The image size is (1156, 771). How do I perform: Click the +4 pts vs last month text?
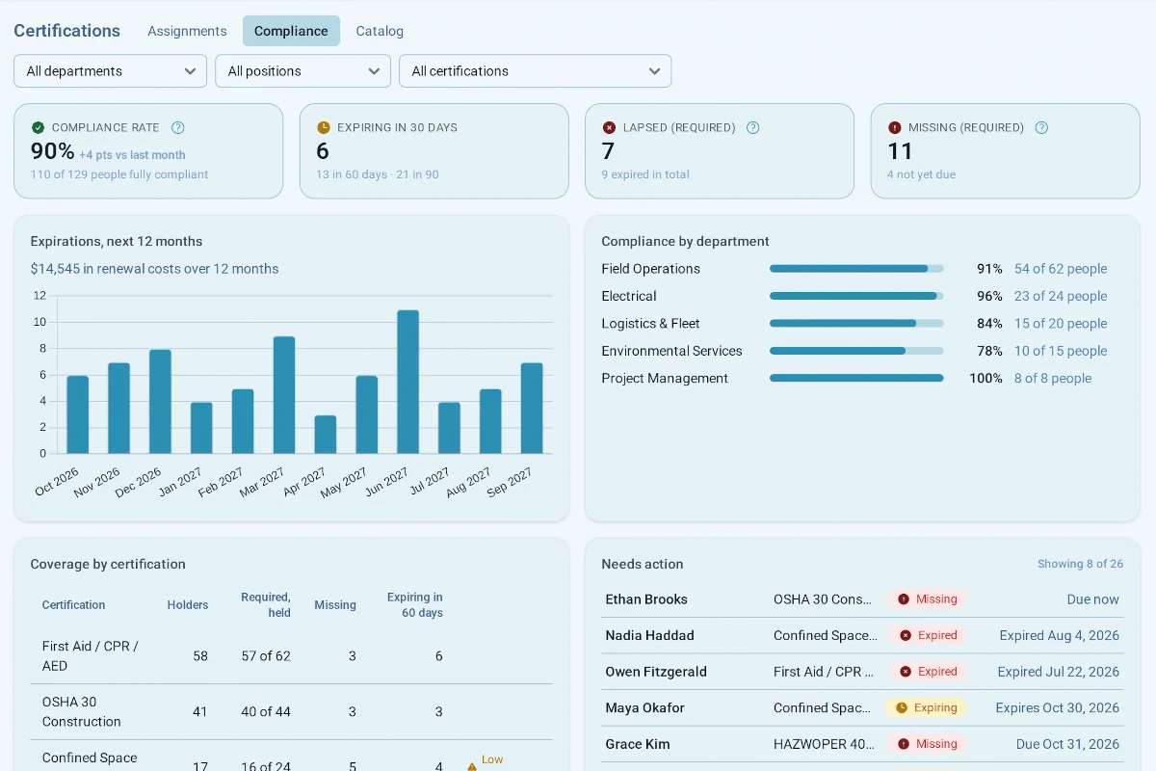pyautogui.click(x=132, y=155)
